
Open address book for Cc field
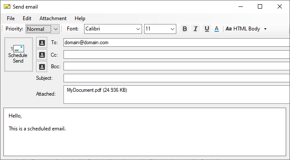42,55
